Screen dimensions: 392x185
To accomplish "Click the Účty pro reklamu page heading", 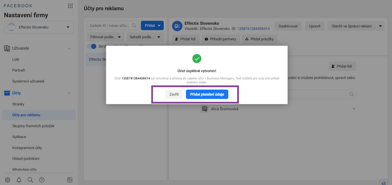I will 104,8.
